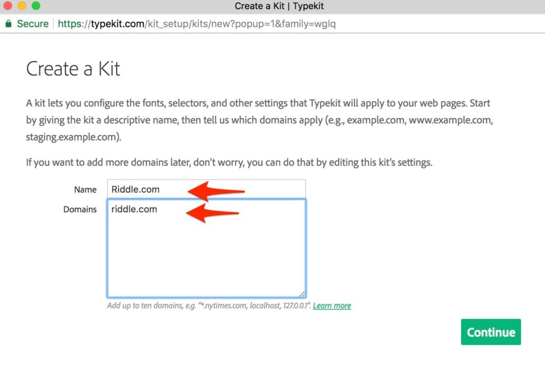Click the Secure label in address bar
Image resolution: width=545 pixels, height=369 pixels.
32,23
